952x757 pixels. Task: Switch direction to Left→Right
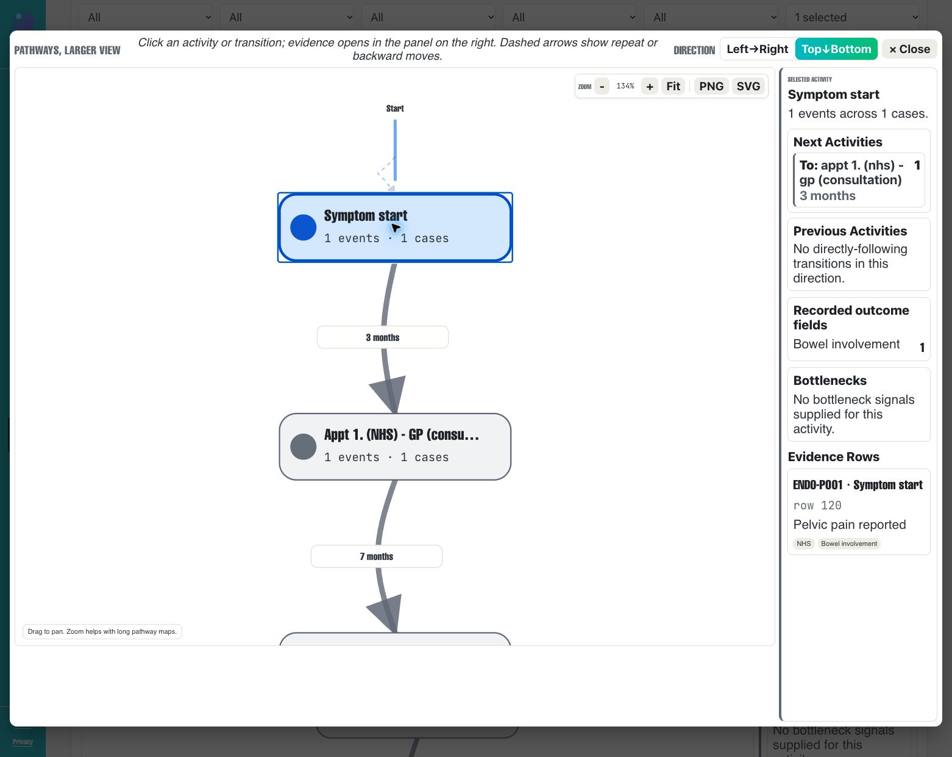(x=757, y=49)
